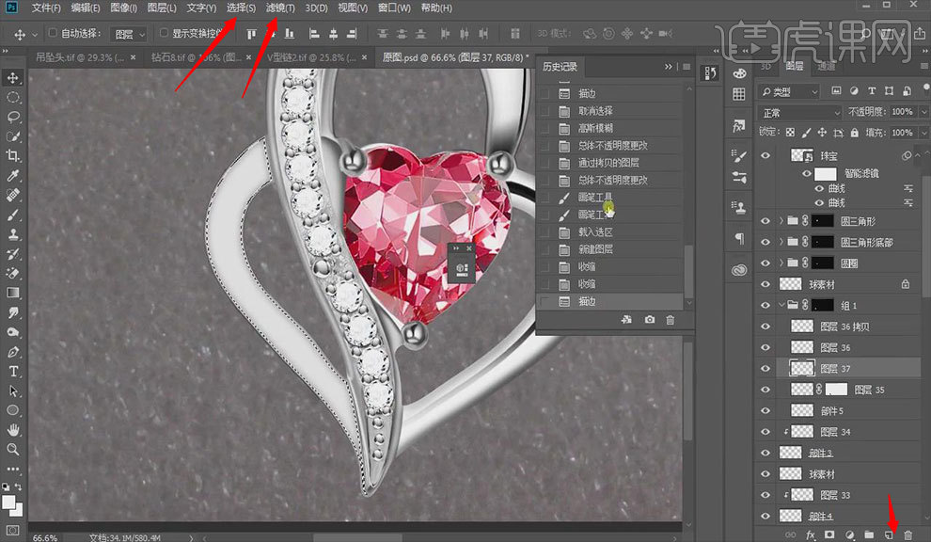Open the 滤镜(T) menu

pyautogui.click(x=280, y=8)
